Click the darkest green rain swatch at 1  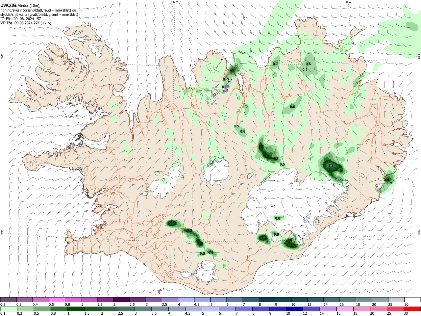(76, 309)
